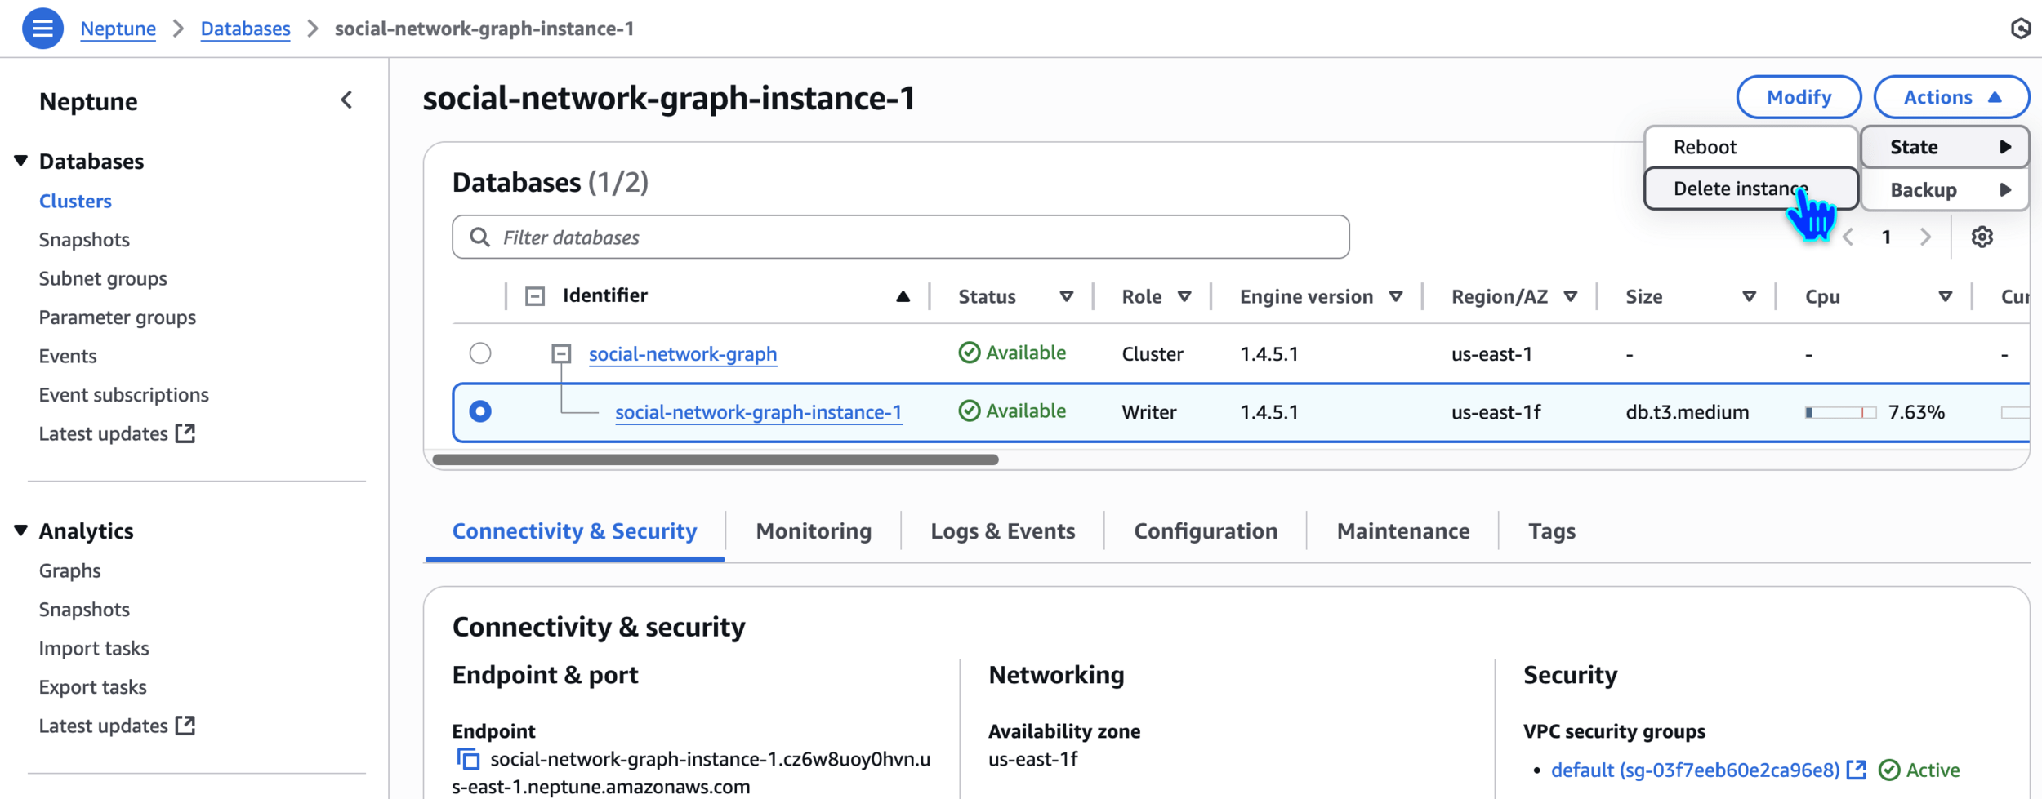2042x799 pixels.
Task: Open table preferences gear icon
Action: pos(1982,237)
